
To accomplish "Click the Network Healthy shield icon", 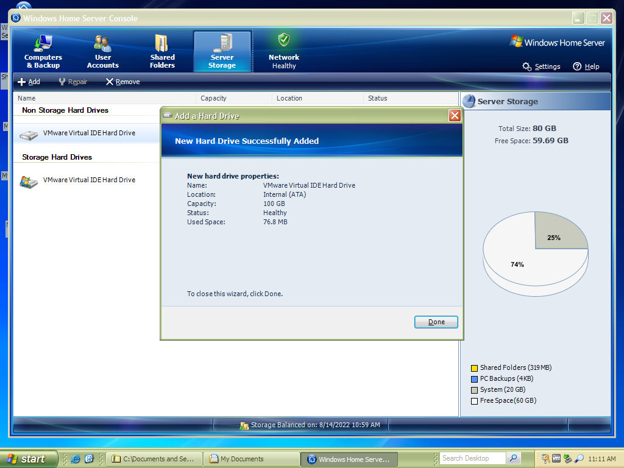I will [x=284, y=40].
